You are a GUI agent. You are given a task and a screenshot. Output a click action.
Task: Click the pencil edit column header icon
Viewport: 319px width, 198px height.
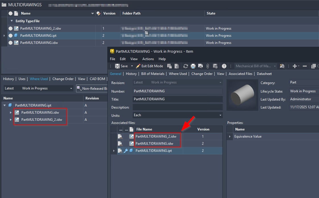pos(99,13)
